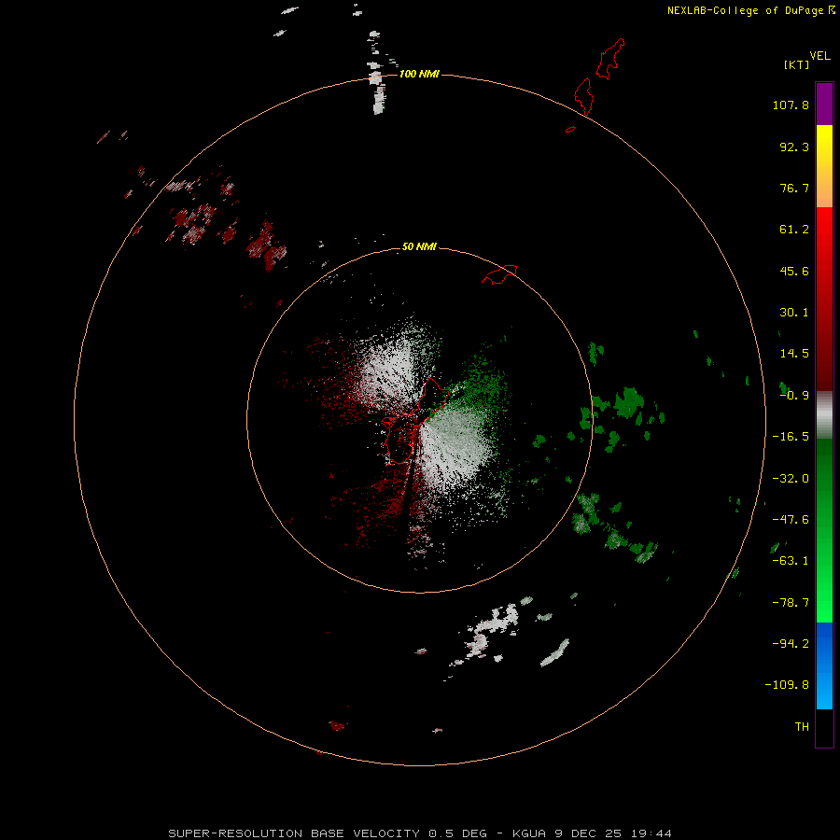Screen dimensions: 840x840
Task: Click the small island outline on the 50 NMI ring
Action: tap(500, 274)
